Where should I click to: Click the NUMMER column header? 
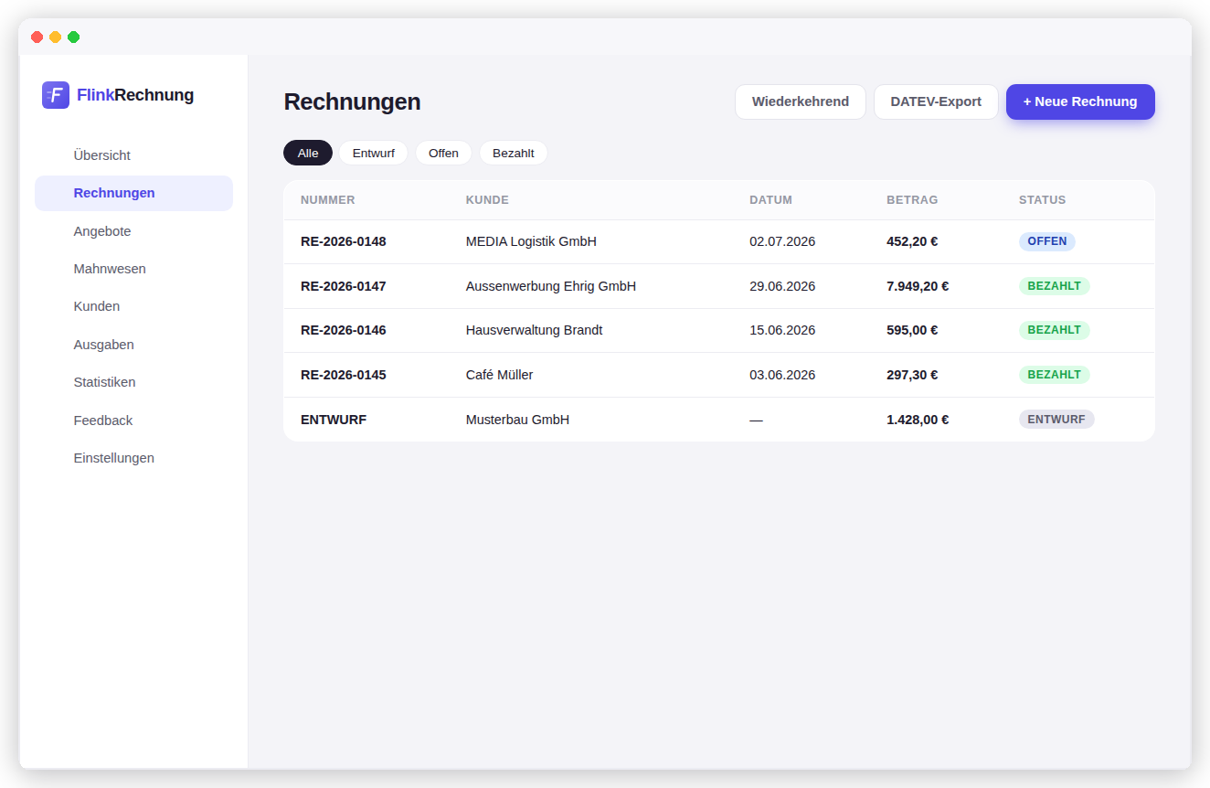coord(328,200)
